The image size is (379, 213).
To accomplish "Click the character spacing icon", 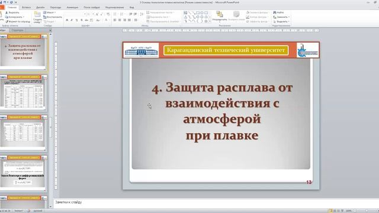I will click(92, 20).
